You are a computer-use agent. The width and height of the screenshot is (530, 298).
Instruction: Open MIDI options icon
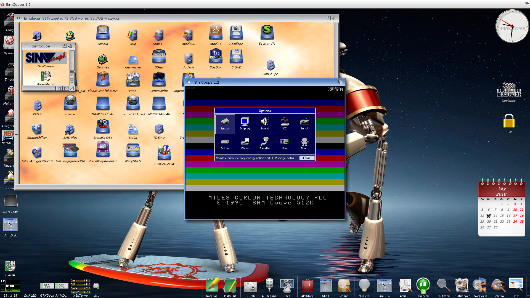tap(285, 124)
